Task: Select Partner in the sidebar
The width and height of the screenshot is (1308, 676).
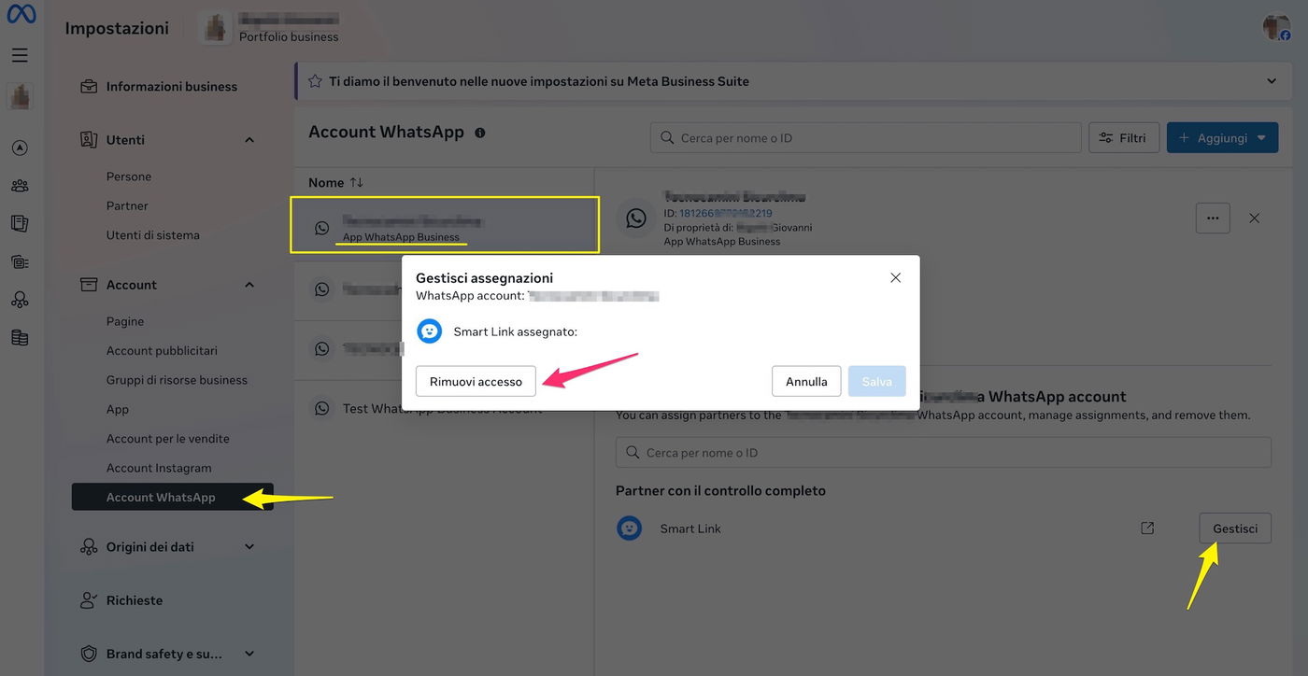Action: pos(127,205)
